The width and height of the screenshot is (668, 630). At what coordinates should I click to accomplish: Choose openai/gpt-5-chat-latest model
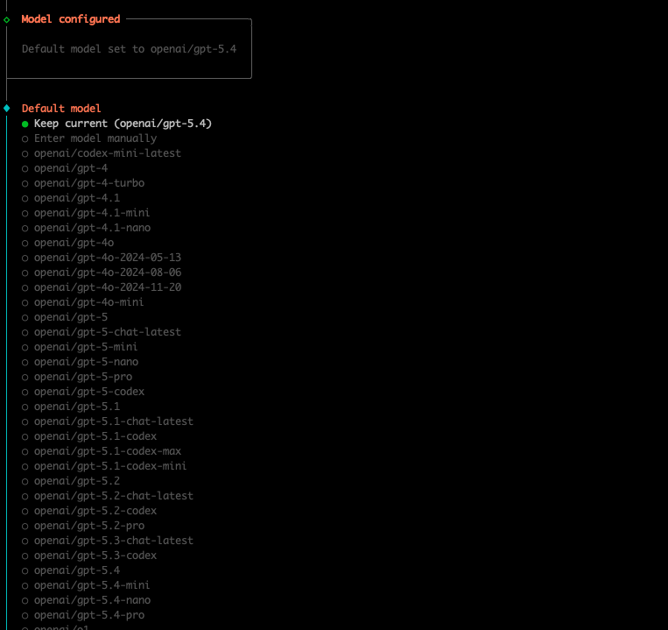click(108, 332)
